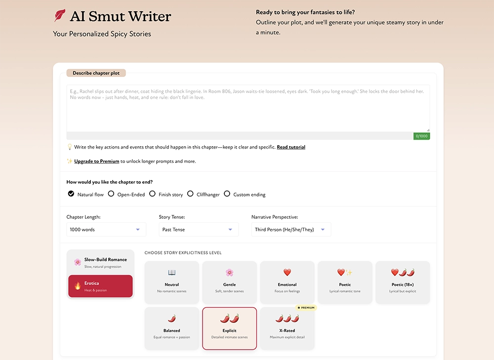Viewport: 494px width, 360px height.
Task: Switch to the Erotica mode tab
Action: click(101, 286)
